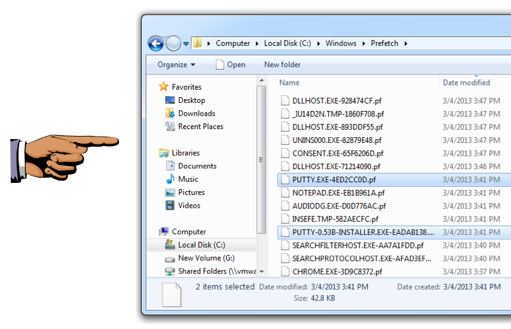The image size is (511, 329).
Task: Click the Libraries folder icon
Action: tap(164, 153)
